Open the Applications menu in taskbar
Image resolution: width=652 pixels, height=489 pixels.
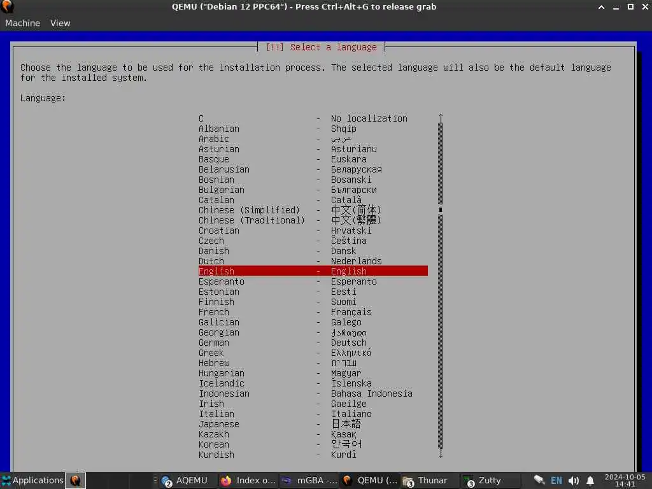pos(32,480)
